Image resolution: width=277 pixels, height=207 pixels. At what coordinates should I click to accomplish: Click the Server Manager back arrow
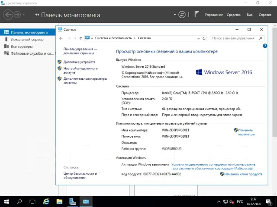[x=8, y=15]
